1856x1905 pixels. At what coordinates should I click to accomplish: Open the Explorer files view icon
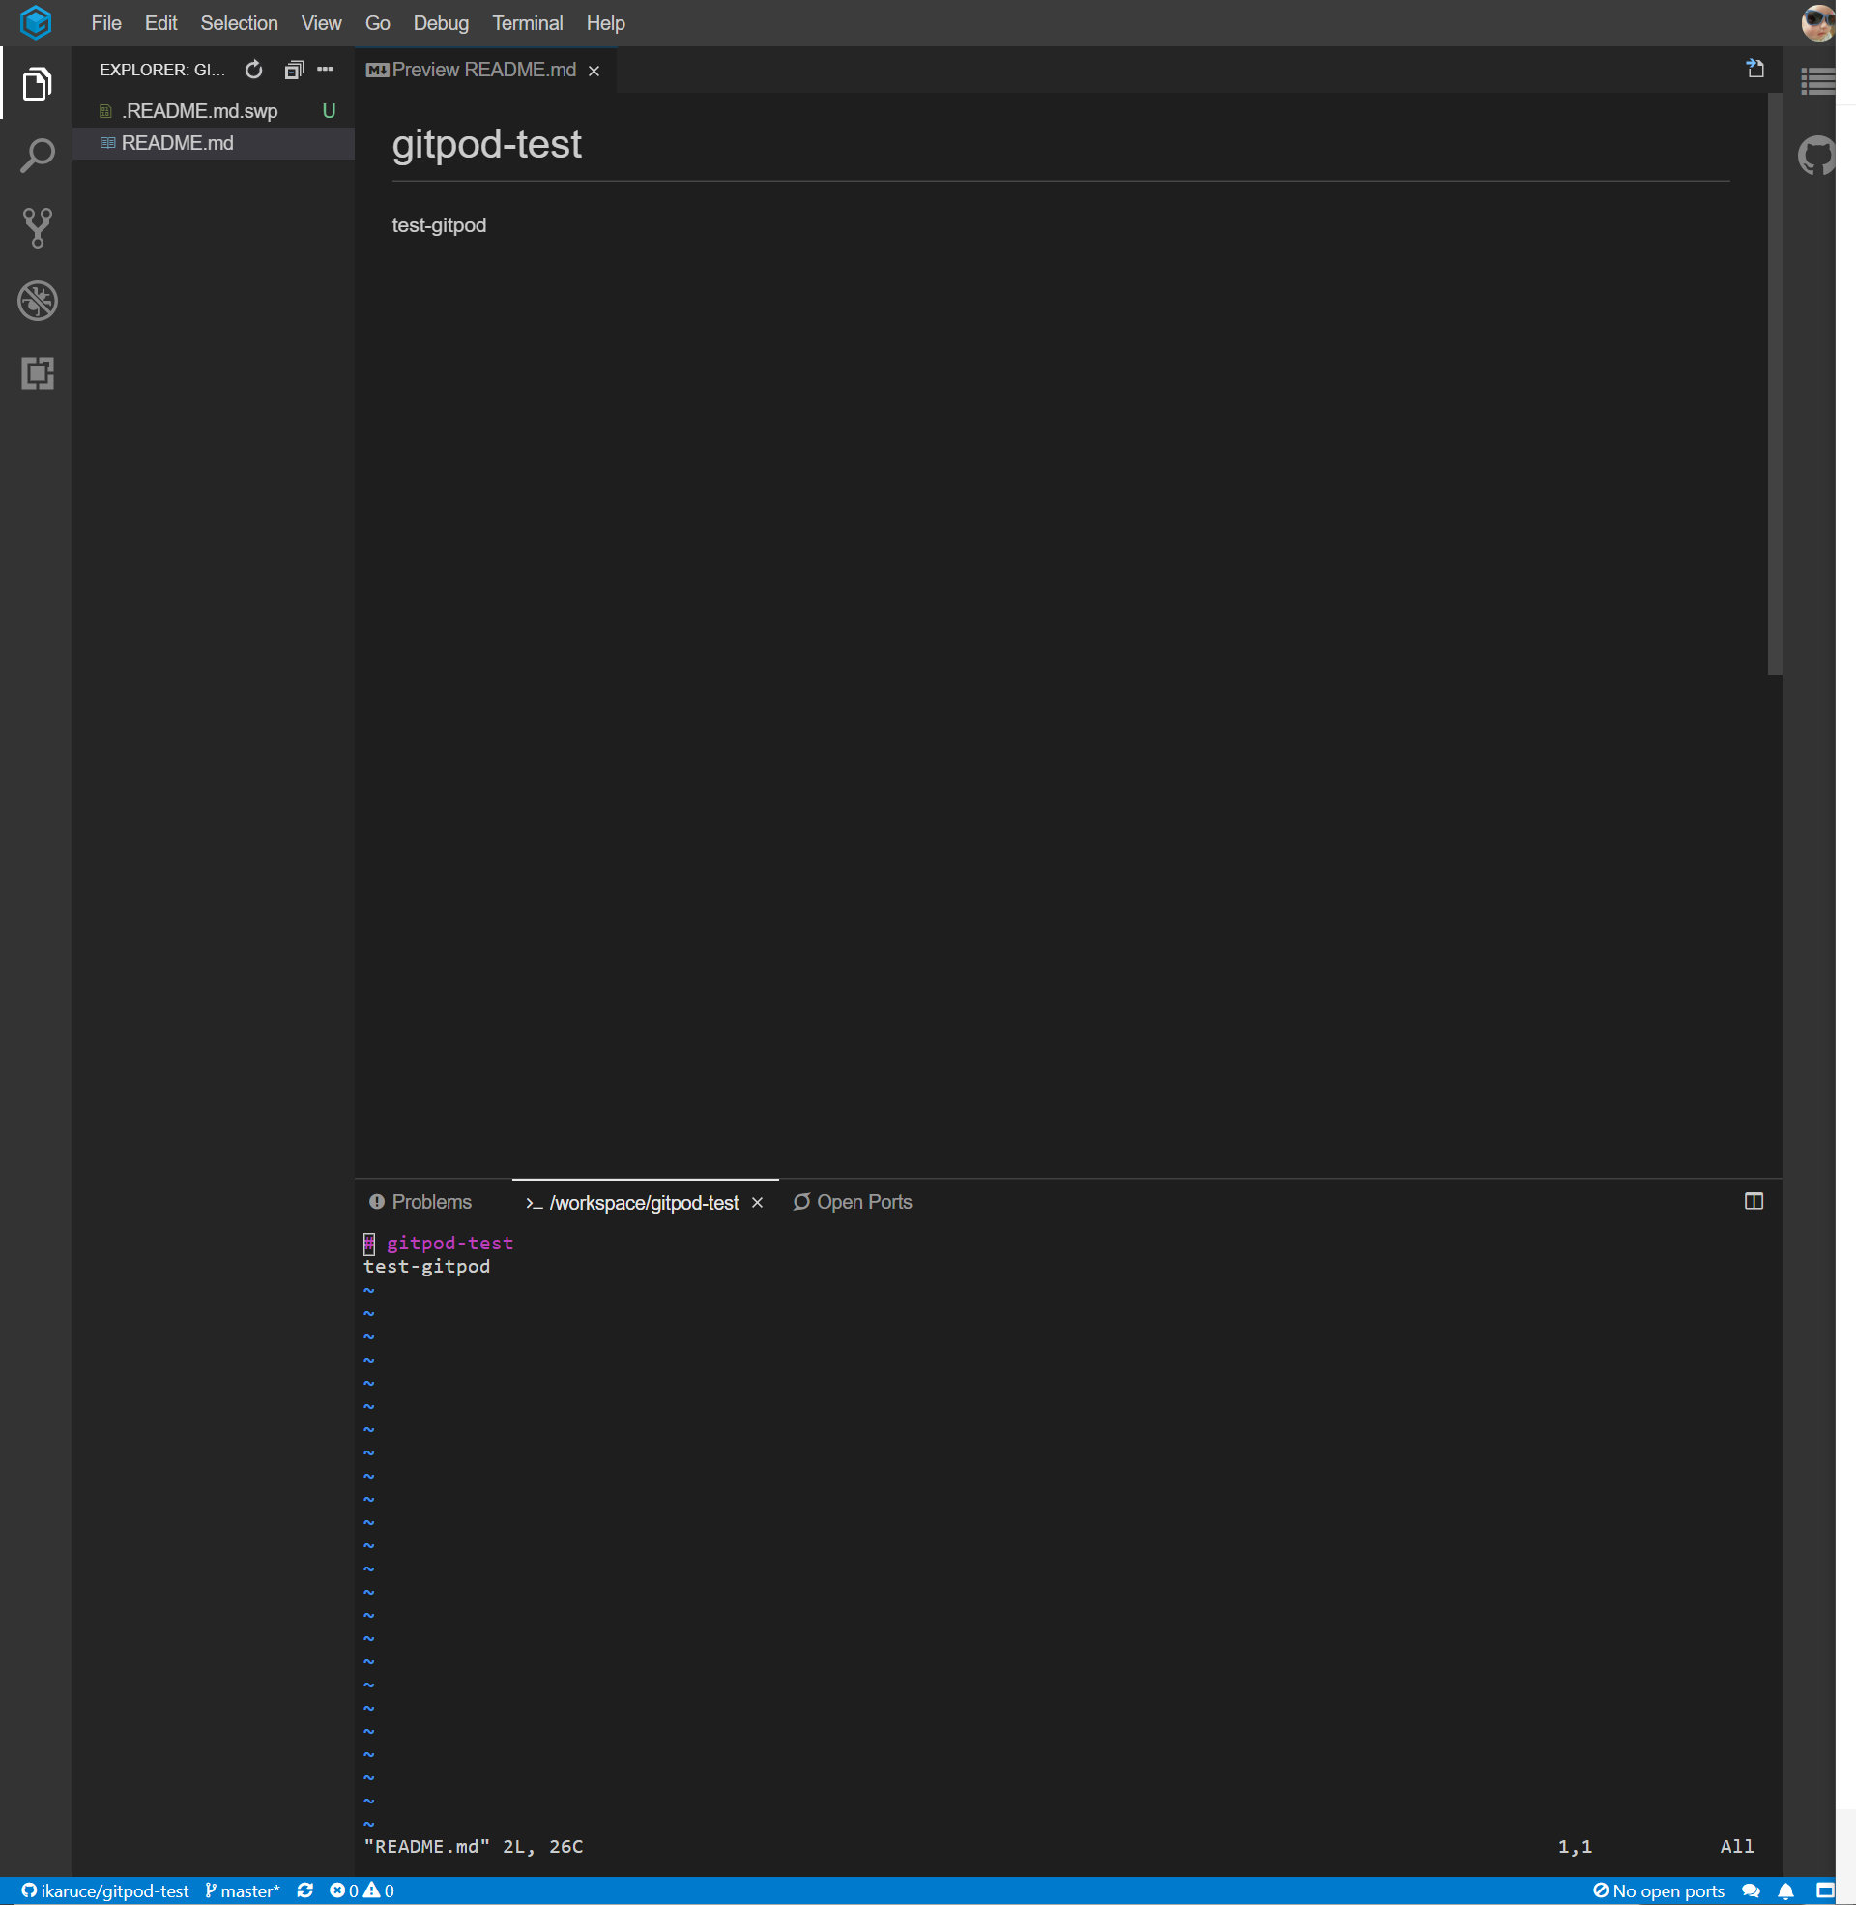point(37,85)
